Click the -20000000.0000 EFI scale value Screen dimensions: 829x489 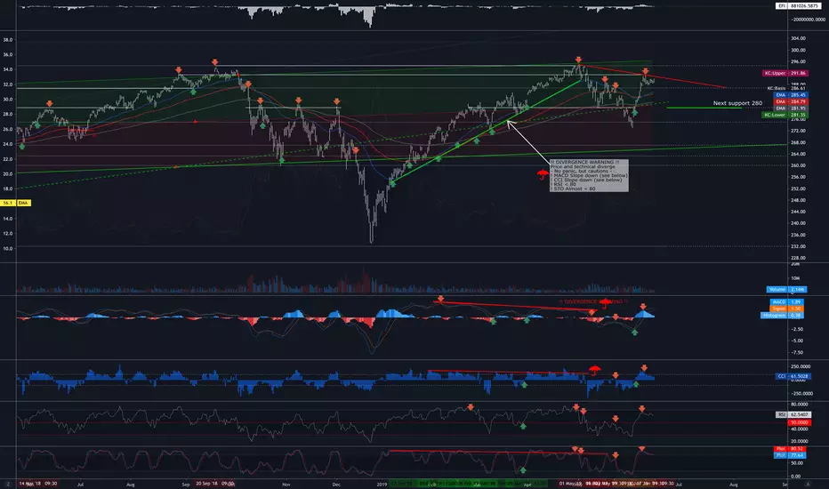808,19
